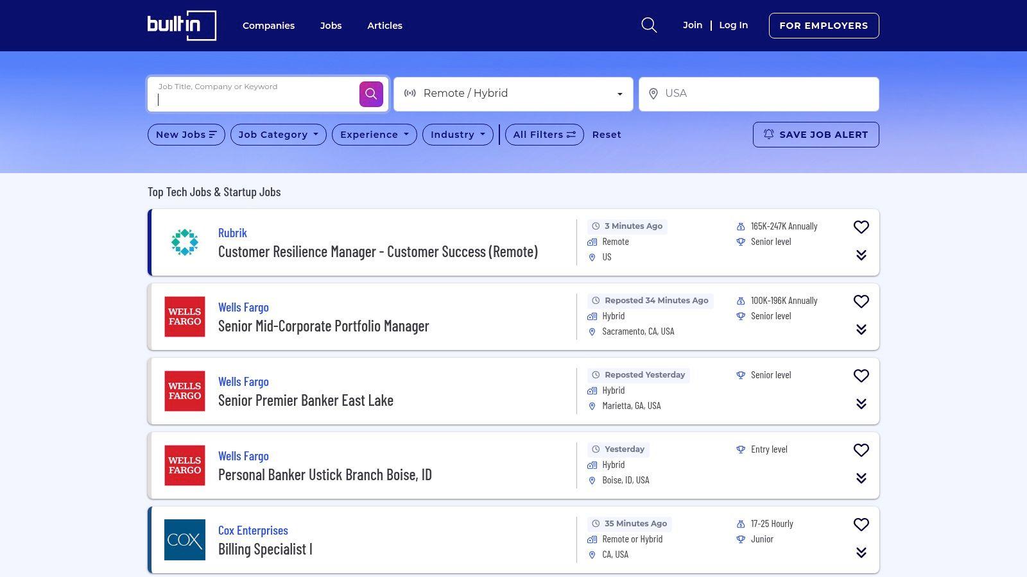Image resolution: width=1027 pixels, height=577 pixels.
Task: Click the Save Job Alert button
Action: (x=816, y=135)
